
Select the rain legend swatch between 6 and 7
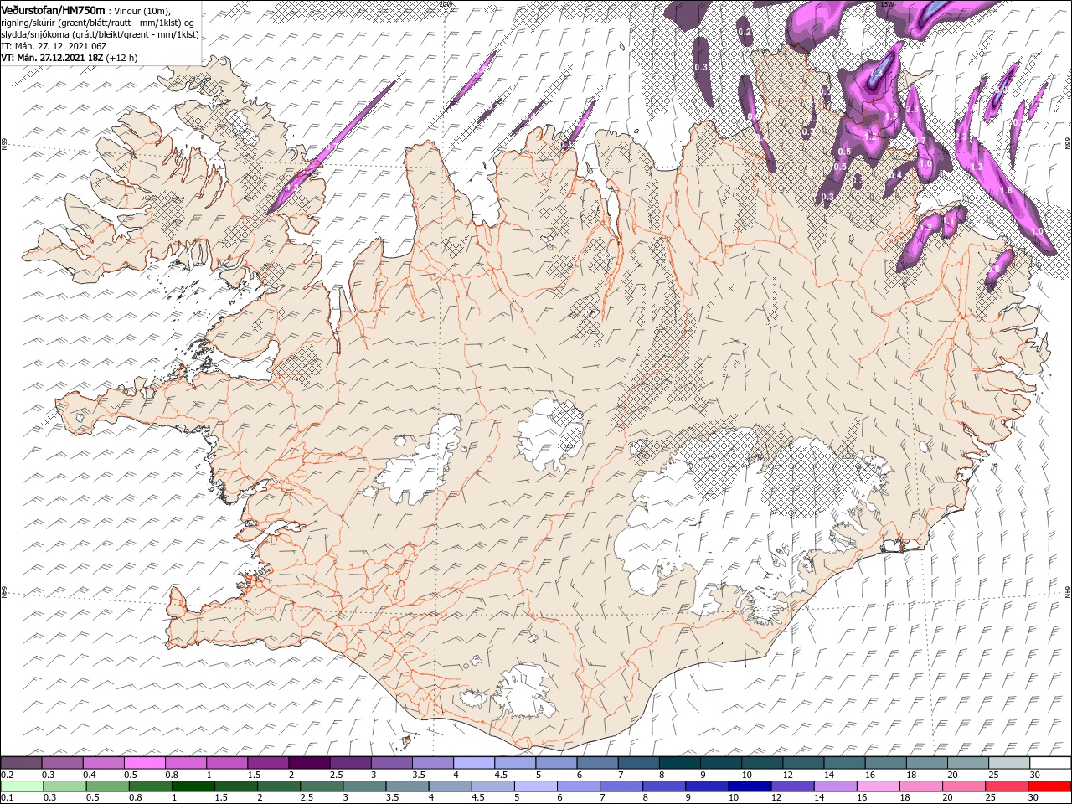click(x=579, y=786)
